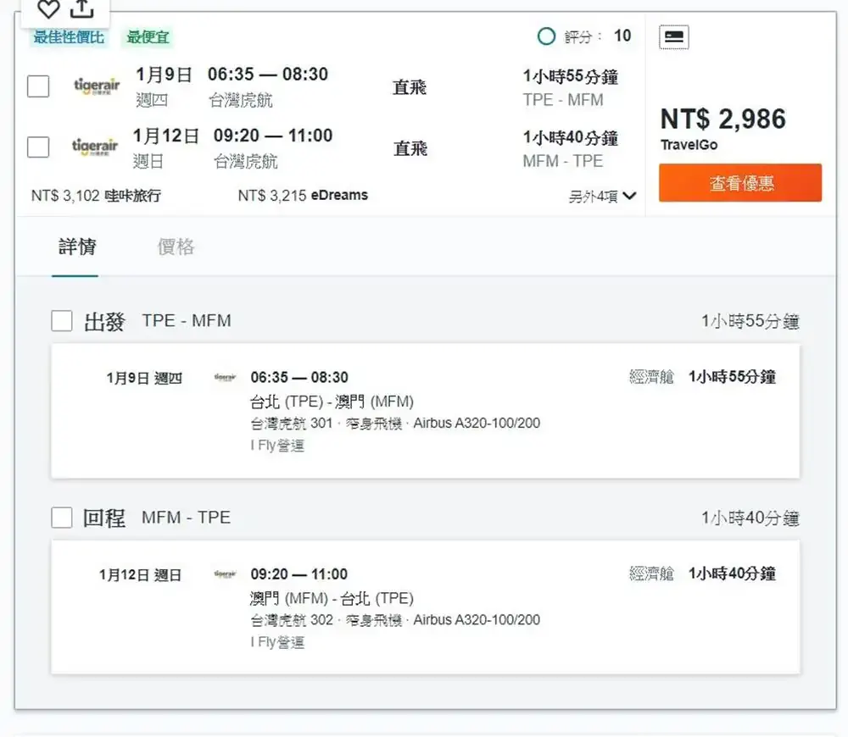
Task: Click the 最便宜 tag
Action: click(148, 37)
